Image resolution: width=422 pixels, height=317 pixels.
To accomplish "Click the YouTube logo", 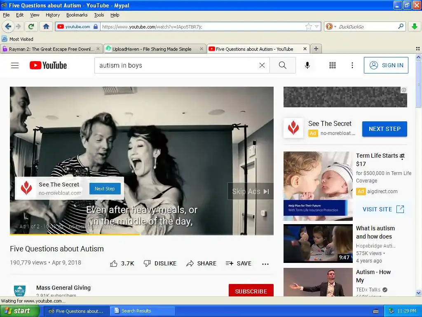I will pyautogui.click(x=48, y=65).
